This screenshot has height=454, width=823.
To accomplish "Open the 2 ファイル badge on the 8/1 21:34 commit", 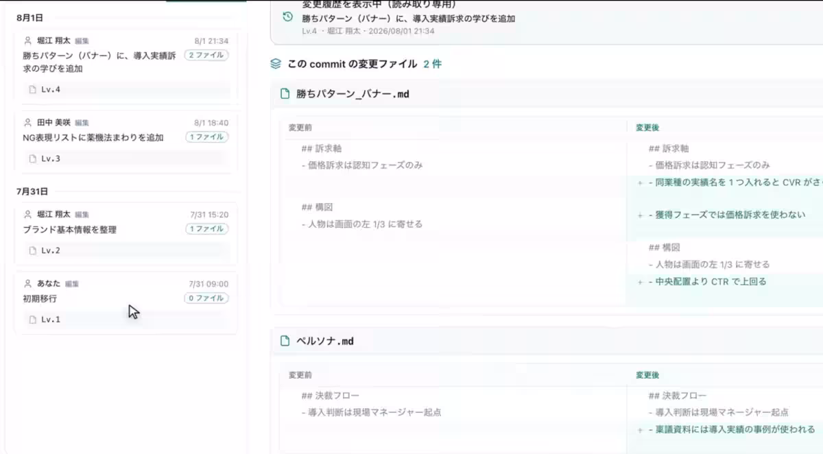I will pos(206,55).
